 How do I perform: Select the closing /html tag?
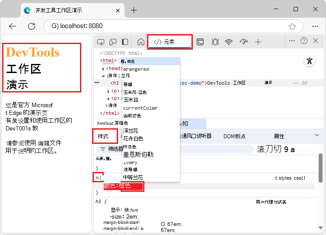[x=110, y=113]
